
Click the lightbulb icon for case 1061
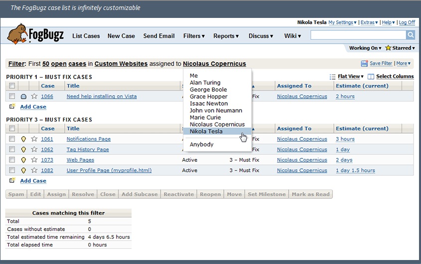[23, 139]
